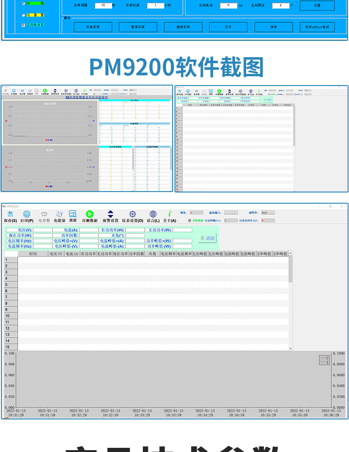Select the green-highlighted 光…绿 radio option
The width and height of the screenshot is (349, 452).
point(24,3)
